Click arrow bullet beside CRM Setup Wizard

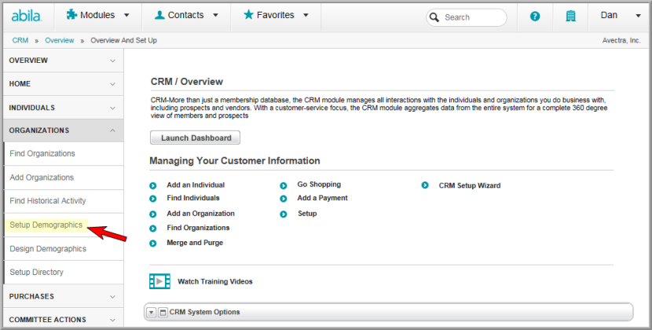(x=425, y=185)
